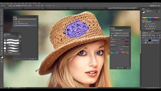
Task: Select the History Brush tool
Action: pos(2,30)
